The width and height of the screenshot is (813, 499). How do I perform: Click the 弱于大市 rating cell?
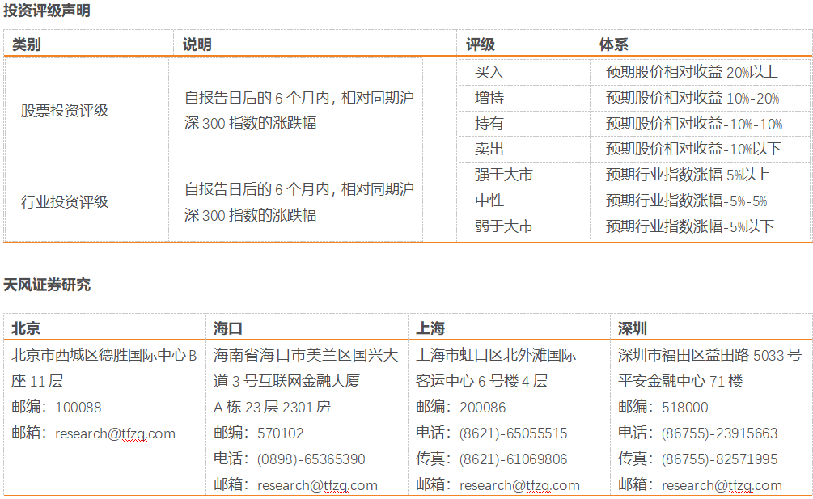click(503, 226)
